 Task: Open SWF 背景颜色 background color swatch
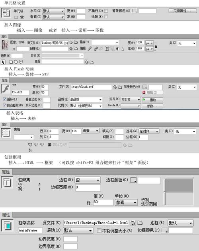(x=144, y=87)
